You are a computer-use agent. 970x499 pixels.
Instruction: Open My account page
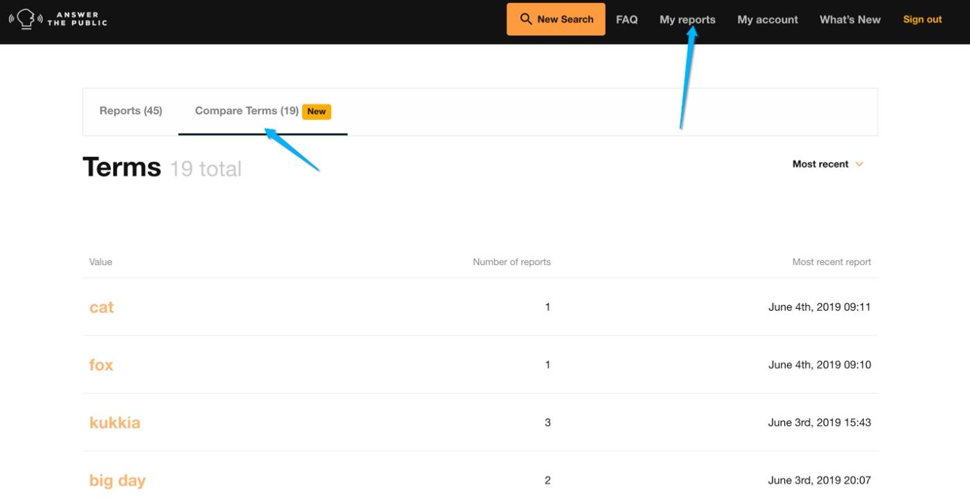768,19
